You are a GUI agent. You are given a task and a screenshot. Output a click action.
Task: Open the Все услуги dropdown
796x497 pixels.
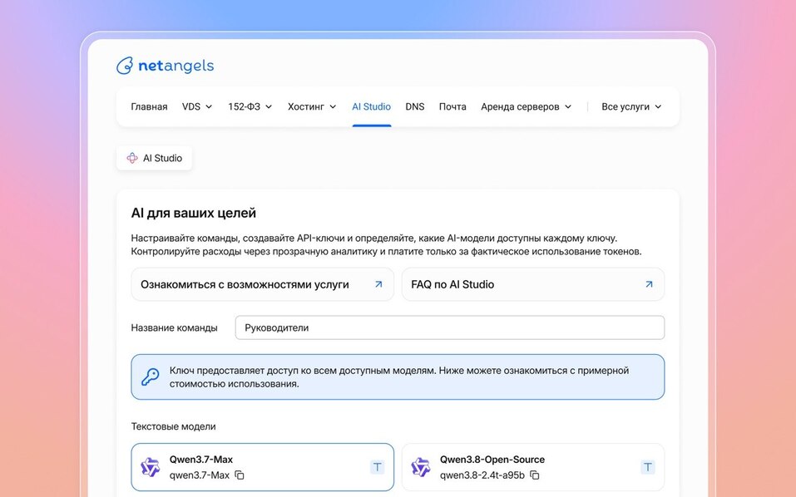[631, 106]
